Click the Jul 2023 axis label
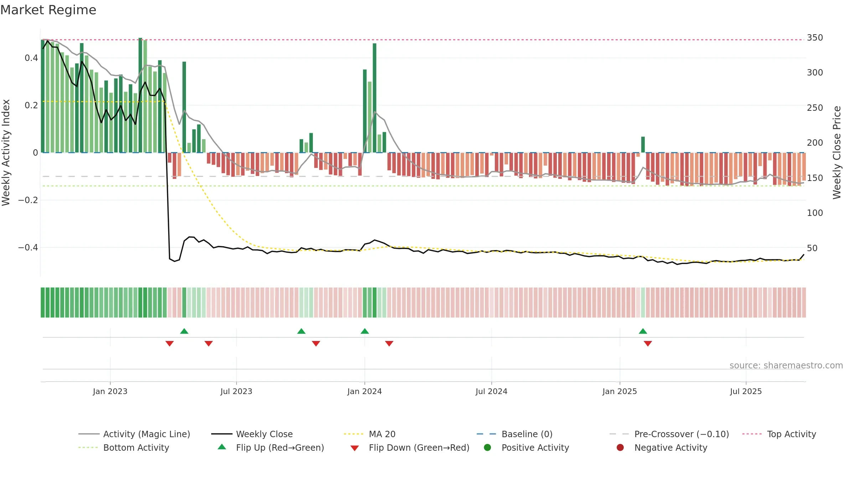 click(x=236, y=391)
